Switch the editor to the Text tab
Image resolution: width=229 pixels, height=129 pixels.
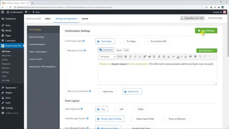tap(126, 50)
